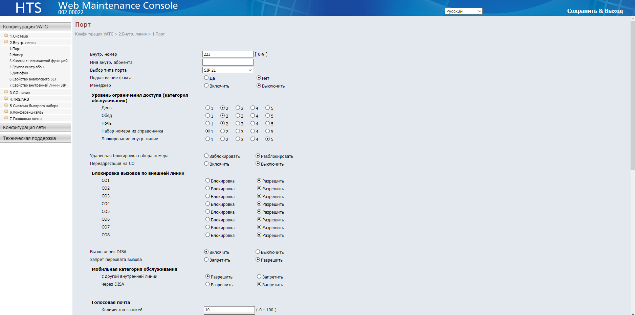Viewport: 635px width, 315px height.
Task: Click the Количество записей field
Action: [x=229, y=310]
